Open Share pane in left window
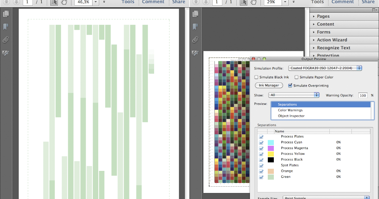This screenshot has height=199, width=379. [x=179, y=2]
